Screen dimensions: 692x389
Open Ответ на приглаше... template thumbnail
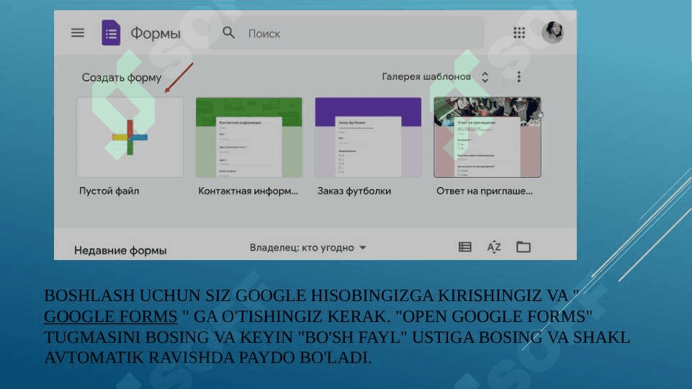(x=487, y=138)
